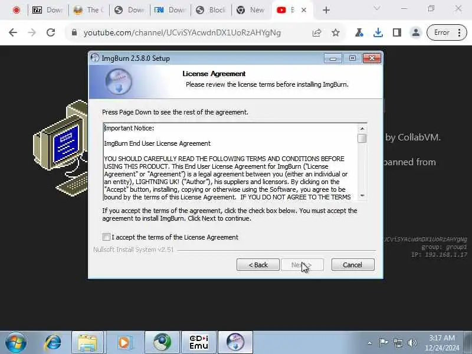Image resolution: width=472 pixels, height=354 pixels.
Task: Click the share page icon in address bar
Action: [317, 32]
